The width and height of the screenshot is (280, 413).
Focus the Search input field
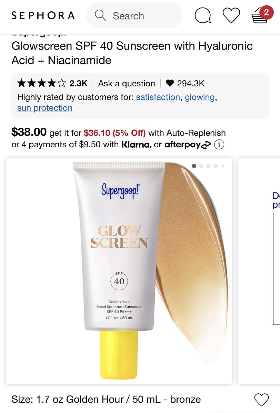(134, 15)
